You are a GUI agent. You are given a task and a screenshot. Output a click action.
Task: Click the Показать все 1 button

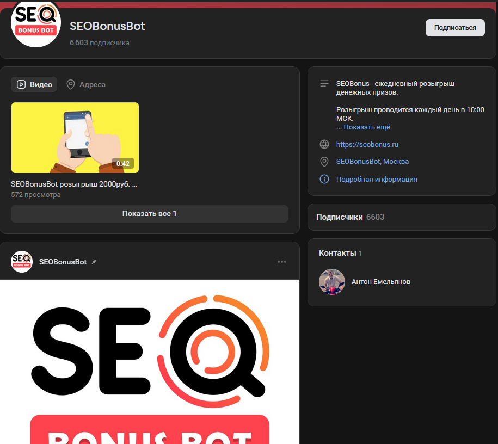tap(150, 213)
